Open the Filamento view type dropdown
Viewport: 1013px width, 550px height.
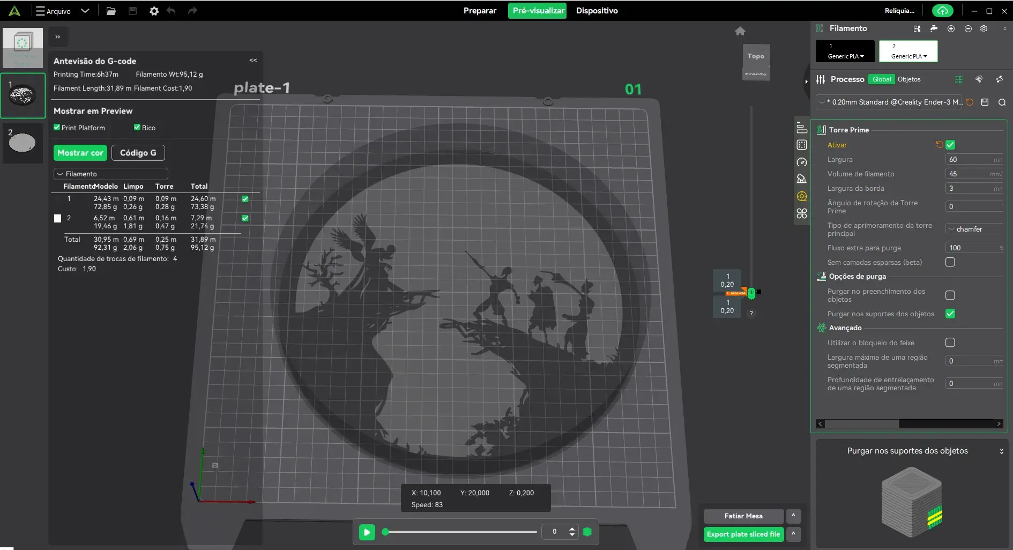click(x=111, y=174)
